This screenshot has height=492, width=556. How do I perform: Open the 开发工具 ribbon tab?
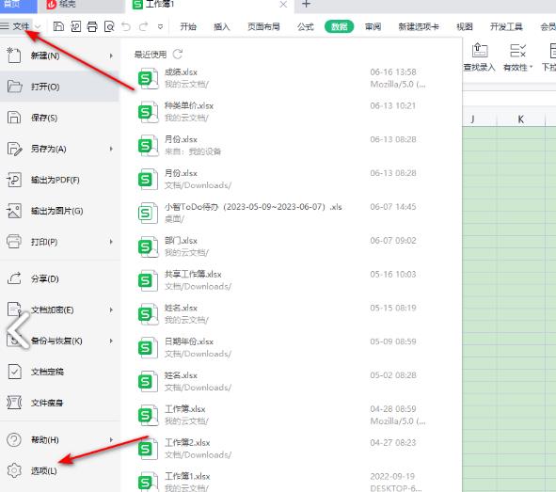(506, 26)
